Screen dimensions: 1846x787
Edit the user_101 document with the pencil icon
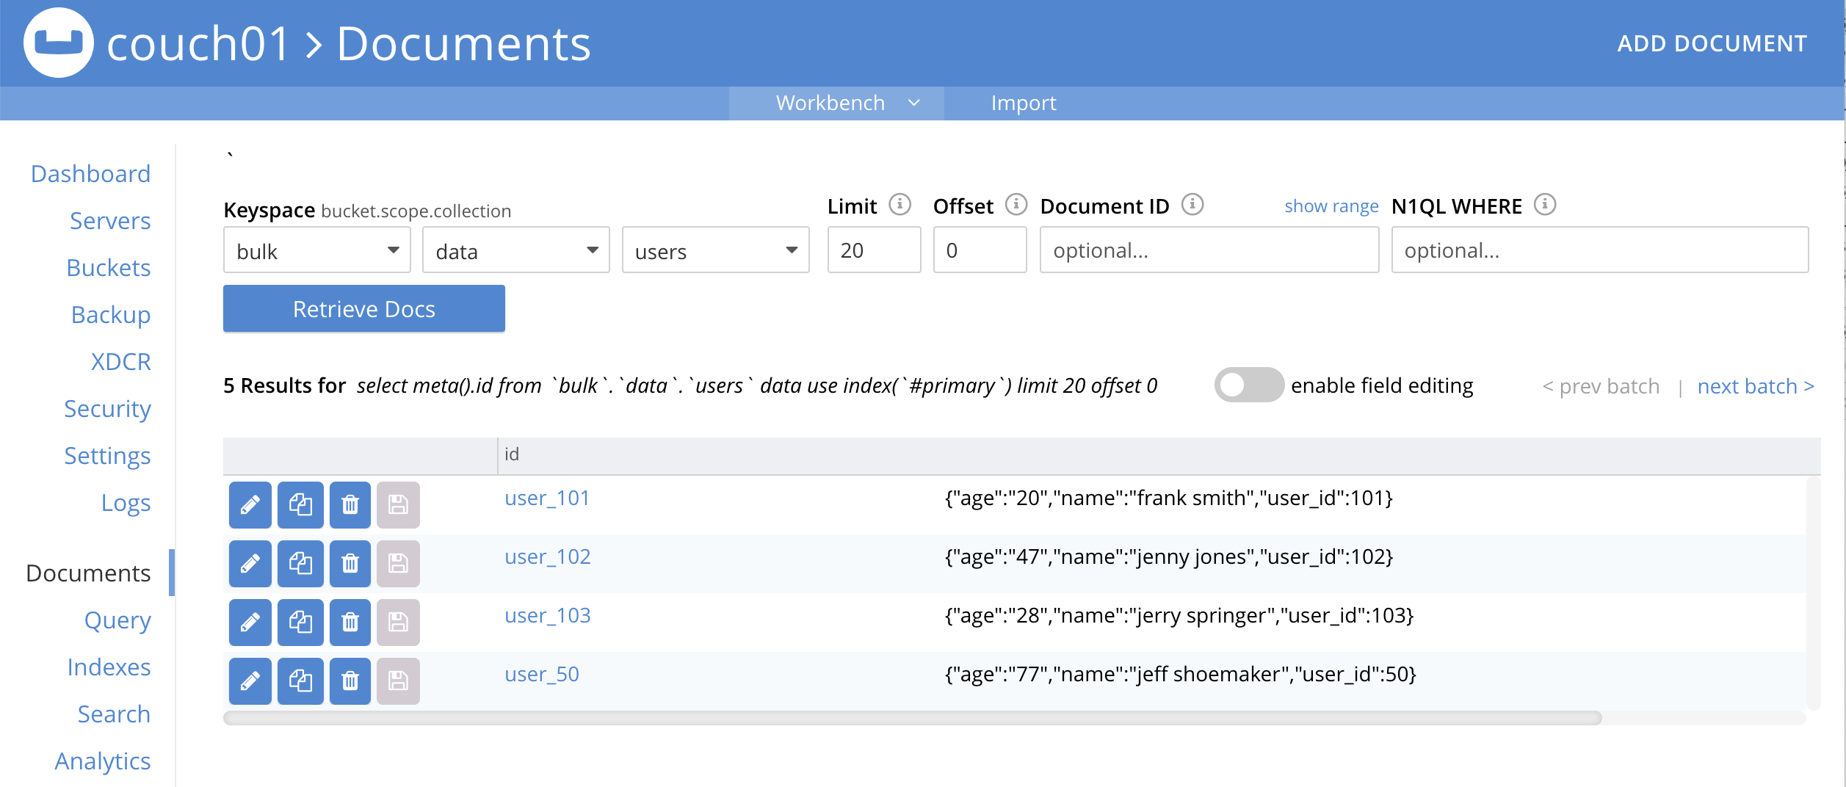pyautogui.click(x=250, y=504)
